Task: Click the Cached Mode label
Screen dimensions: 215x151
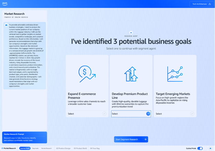Action: pyautogui.click(x=191, y=148)
